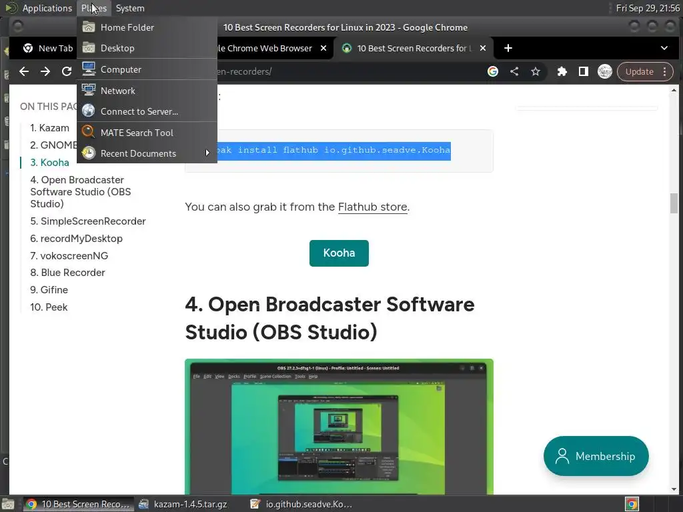The width and height of the screenshot is (683, 512).
Task: Click the scrollbar up arrow
Action: click(x=674, y=90)
